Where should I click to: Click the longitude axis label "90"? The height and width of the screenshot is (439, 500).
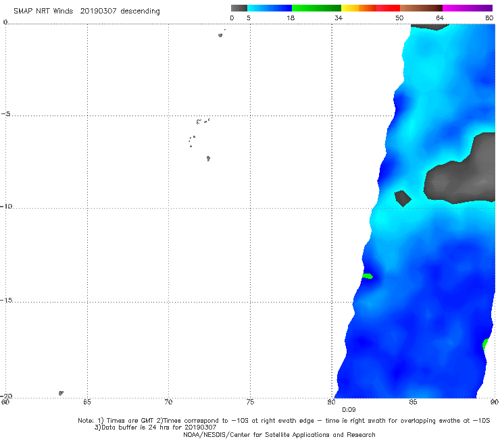pyautogui.click(x=495, y=402)
